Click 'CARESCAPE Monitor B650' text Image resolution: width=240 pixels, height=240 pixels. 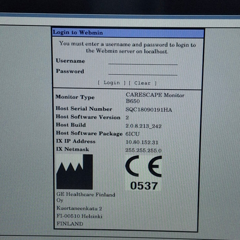(x=155, y=98)
